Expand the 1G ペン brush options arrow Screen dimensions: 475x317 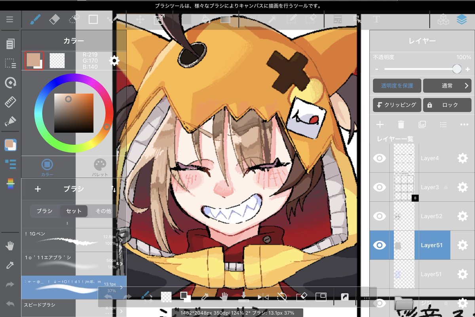click(122, 240)
